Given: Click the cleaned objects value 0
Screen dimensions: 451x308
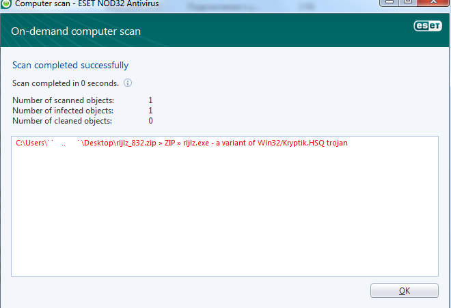Looking at the screenshot, I should coord(150,121).
